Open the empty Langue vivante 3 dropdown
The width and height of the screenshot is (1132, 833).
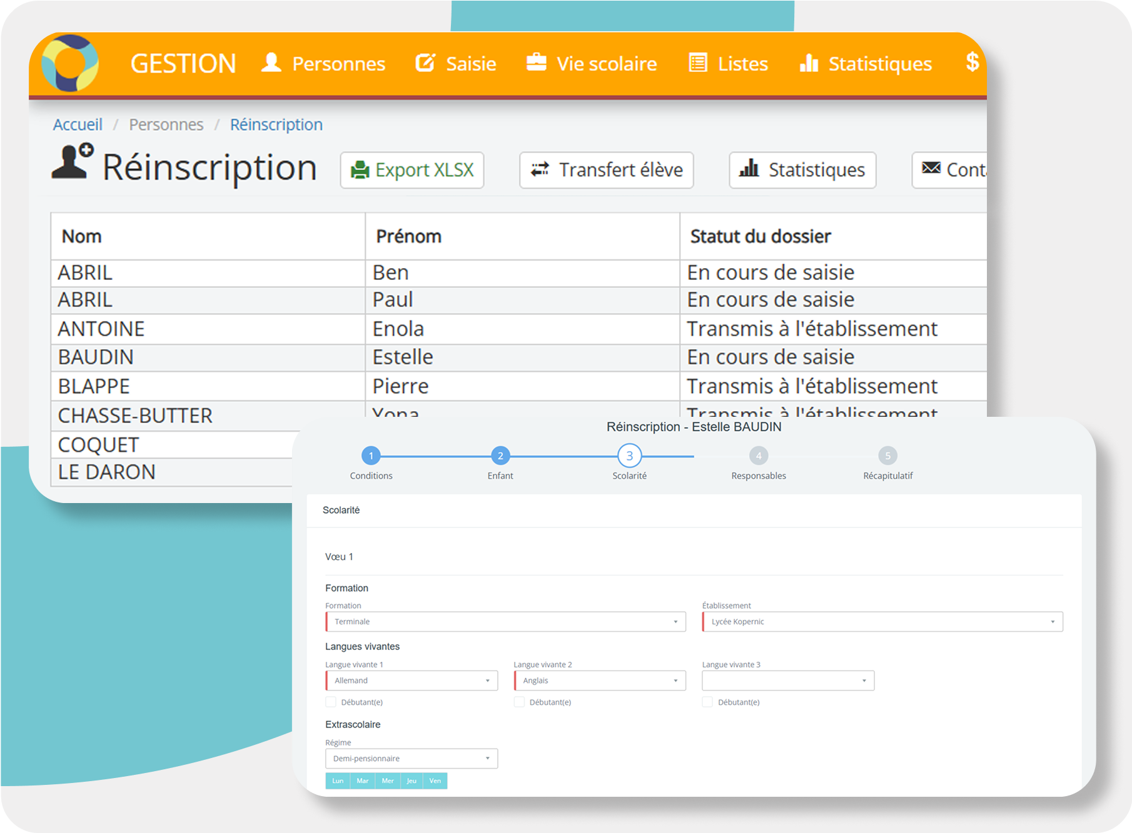coord(788,681)
